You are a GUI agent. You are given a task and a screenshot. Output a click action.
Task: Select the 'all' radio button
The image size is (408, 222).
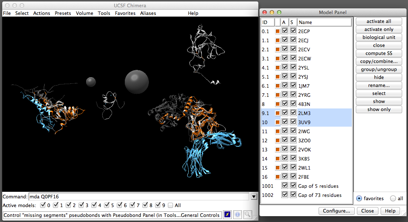click(x=393, y=198)
